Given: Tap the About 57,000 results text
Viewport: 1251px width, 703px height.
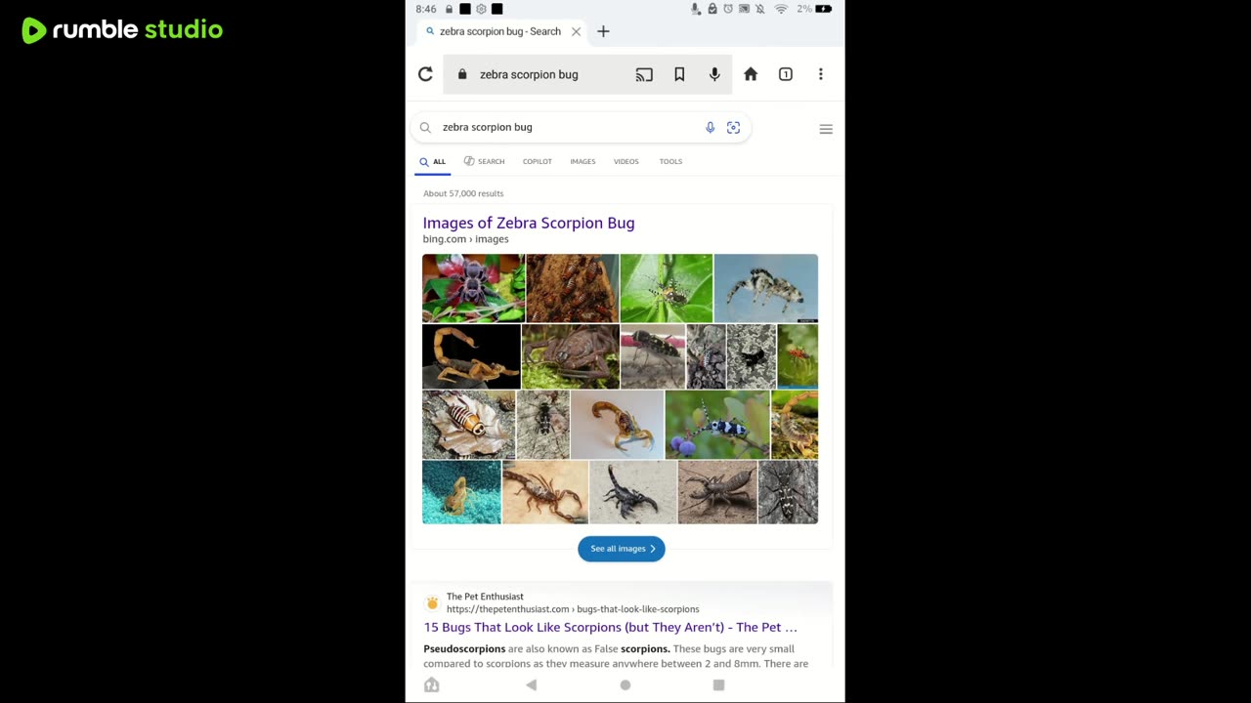Looking at the screenshot, I should click(463, 193).
